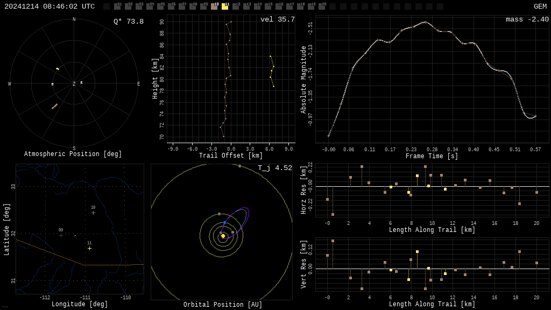Select station box 17 in top bar

(x=289, y=6)
